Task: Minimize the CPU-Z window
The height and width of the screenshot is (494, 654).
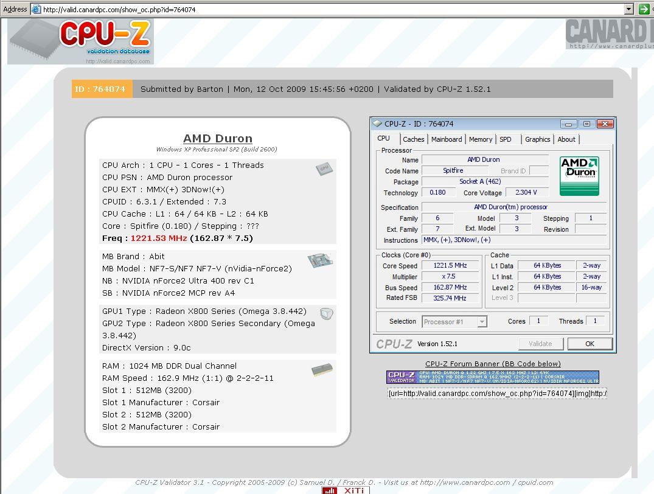Action: click(x=568, y=124)
